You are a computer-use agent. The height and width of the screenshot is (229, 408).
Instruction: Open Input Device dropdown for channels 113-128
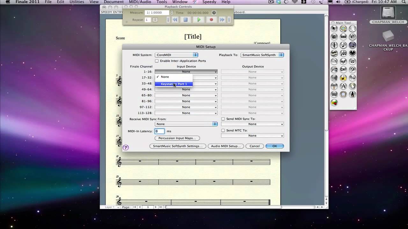pos(186,113)
